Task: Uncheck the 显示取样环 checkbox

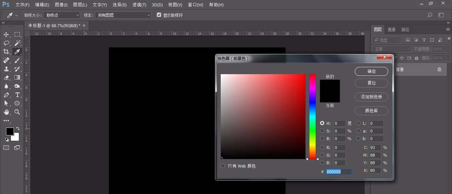Action: point(159,15)
